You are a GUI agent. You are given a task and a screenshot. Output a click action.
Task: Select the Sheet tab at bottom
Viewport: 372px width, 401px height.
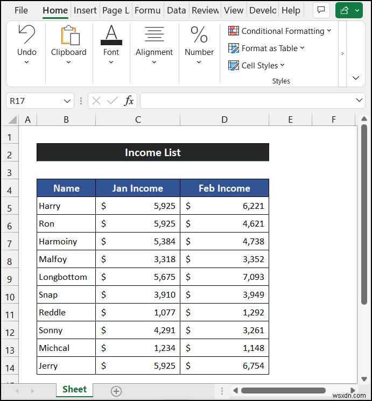[74, 390]
